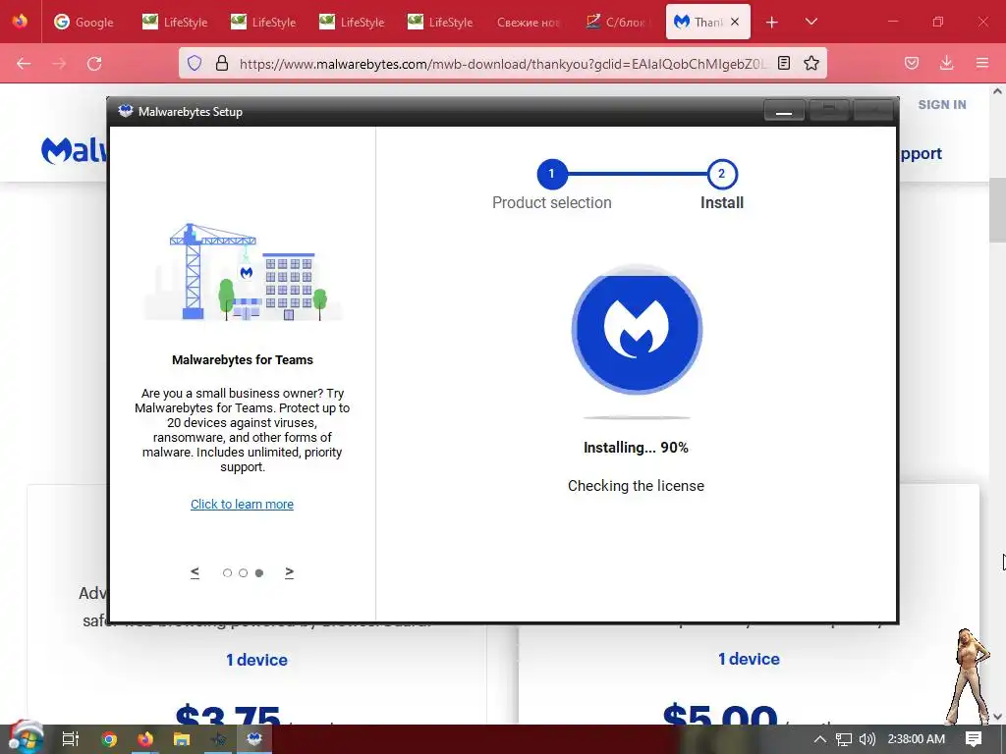Switch to the Свежие новости tab
Image resolution: width=1006 pixels, height=754 pixels.
529,22
